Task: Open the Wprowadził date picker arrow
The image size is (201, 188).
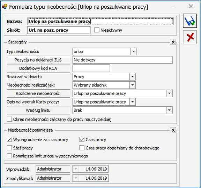Action: 76,169
